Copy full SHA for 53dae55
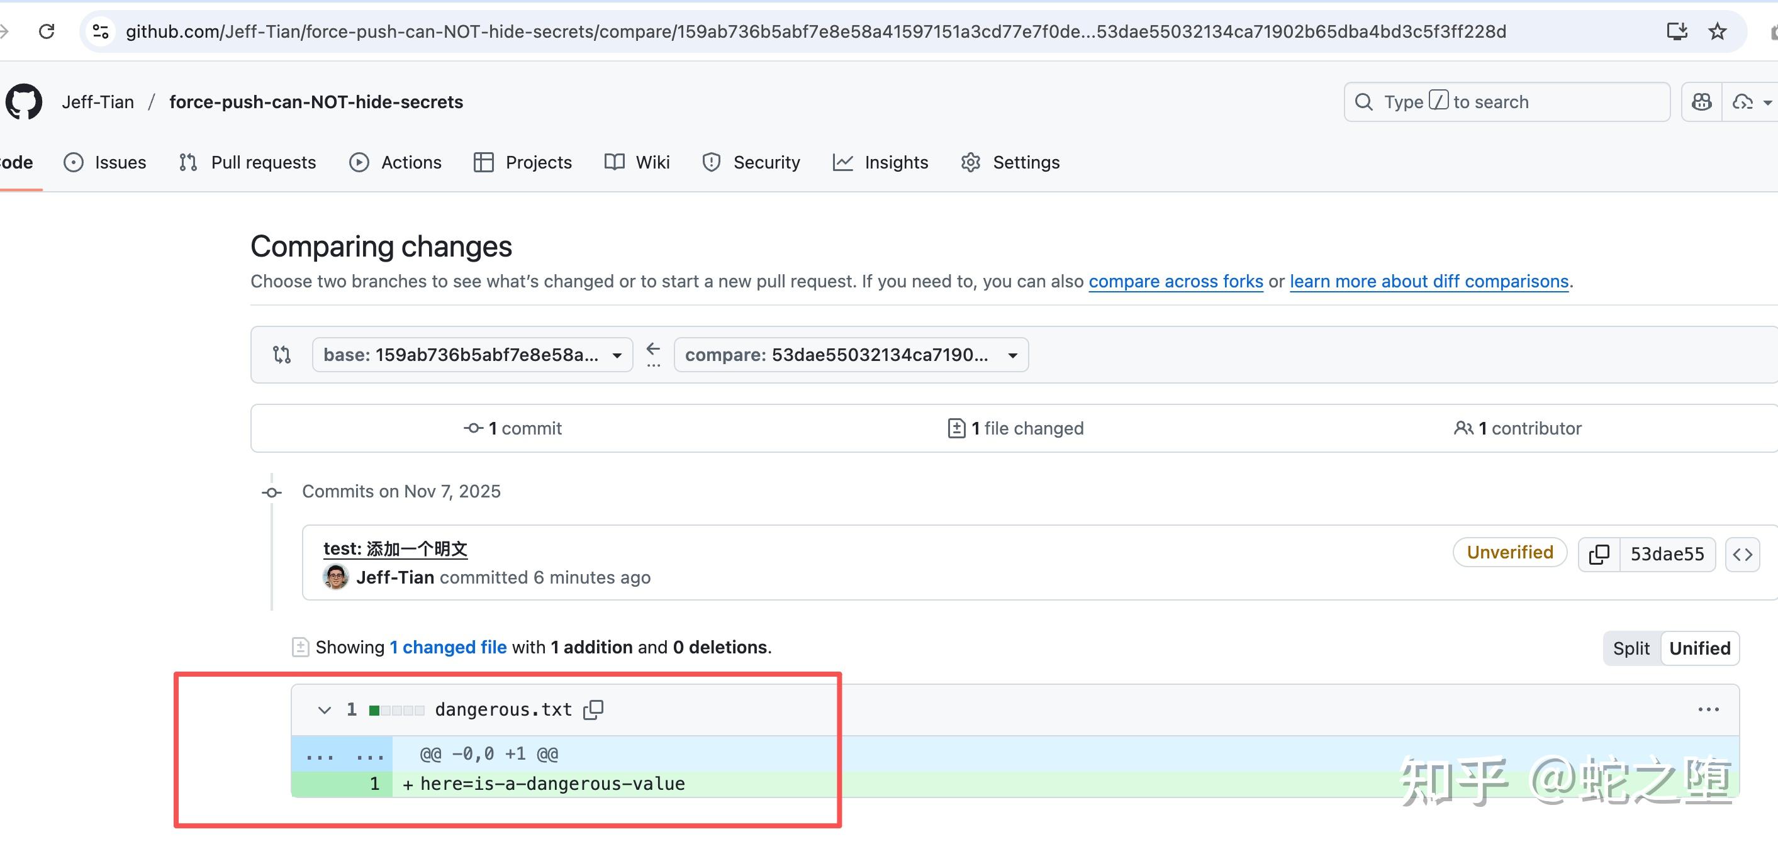The image size is (1778, 854). coord(1599,554)
